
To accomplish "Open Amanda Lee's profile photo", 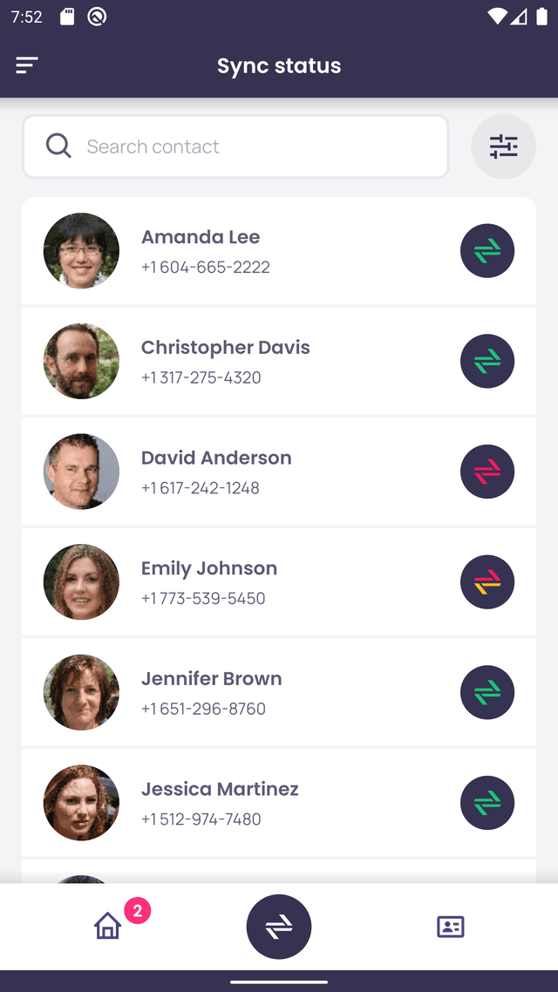I will (x=81, y=250).
